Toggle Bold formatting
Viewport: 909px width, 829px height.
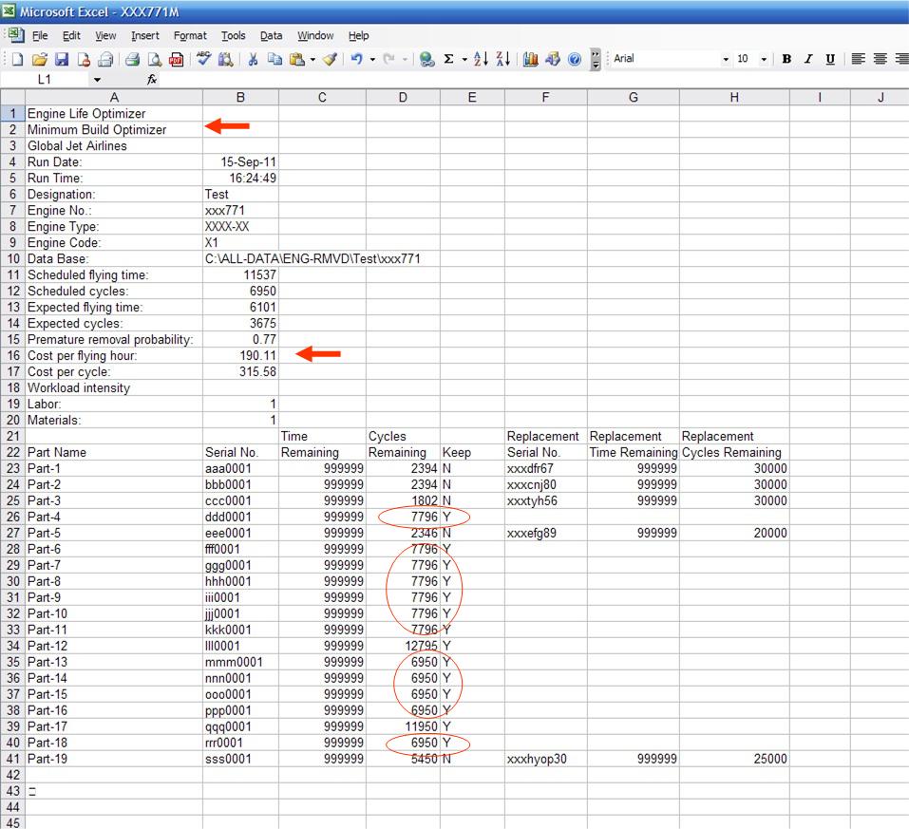point(786,59)
